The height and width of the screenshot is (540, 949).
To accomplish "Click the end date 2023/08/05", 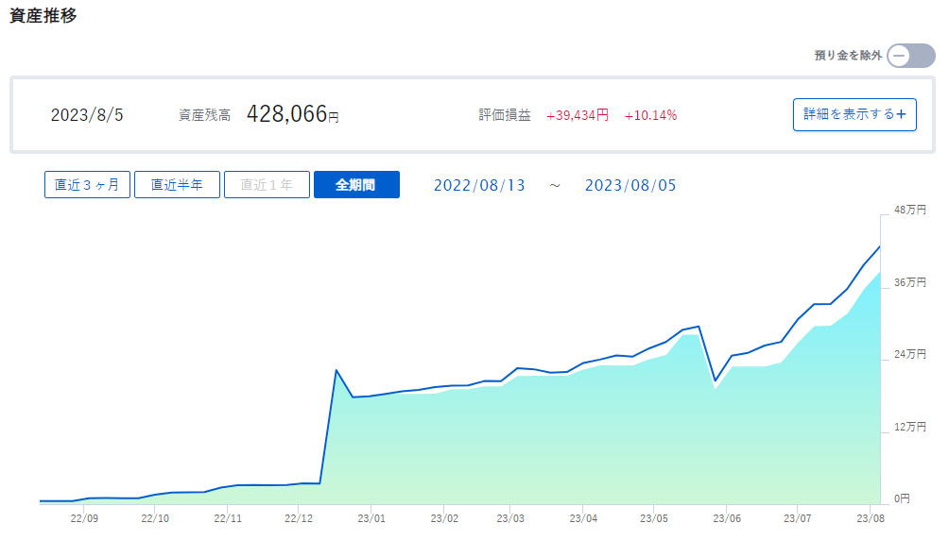I will pyautogui.click(x=630, y=185).
